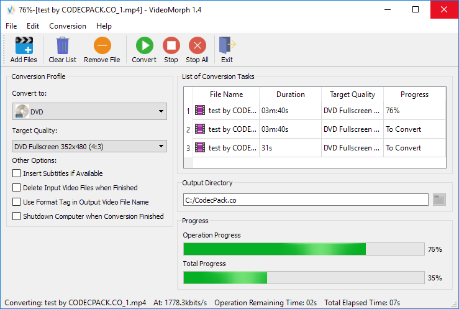
Task: Enable Insert Subtitles if Available
Action: pyautogui.click(x=16, y=173)
